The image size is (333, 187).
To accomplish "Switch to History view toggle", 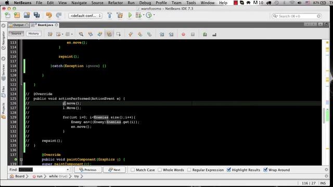I will coord(33,33).
